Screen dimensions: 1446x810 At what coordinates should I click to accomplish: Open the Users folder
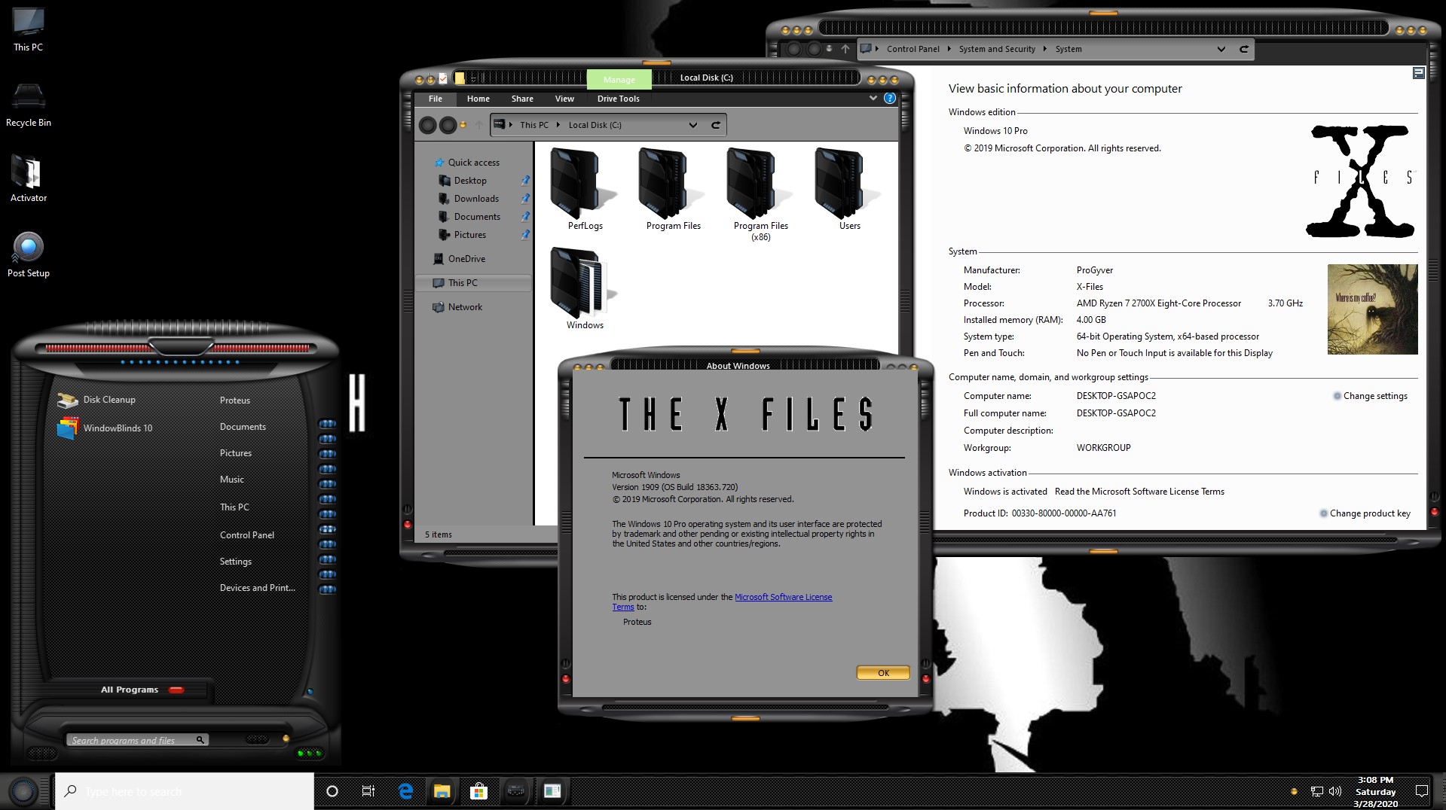click(849, 189)
